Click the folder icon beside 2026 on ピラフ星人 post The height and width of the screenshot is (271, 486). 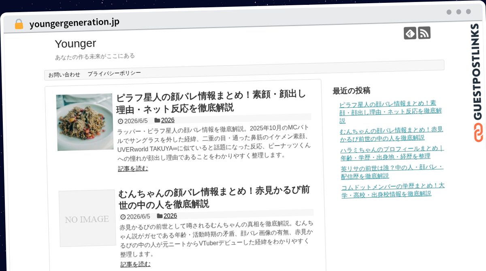pos(157,120)
